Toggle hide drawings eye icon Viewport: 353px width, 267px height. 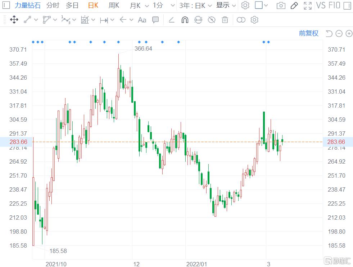tap(212, 20)
